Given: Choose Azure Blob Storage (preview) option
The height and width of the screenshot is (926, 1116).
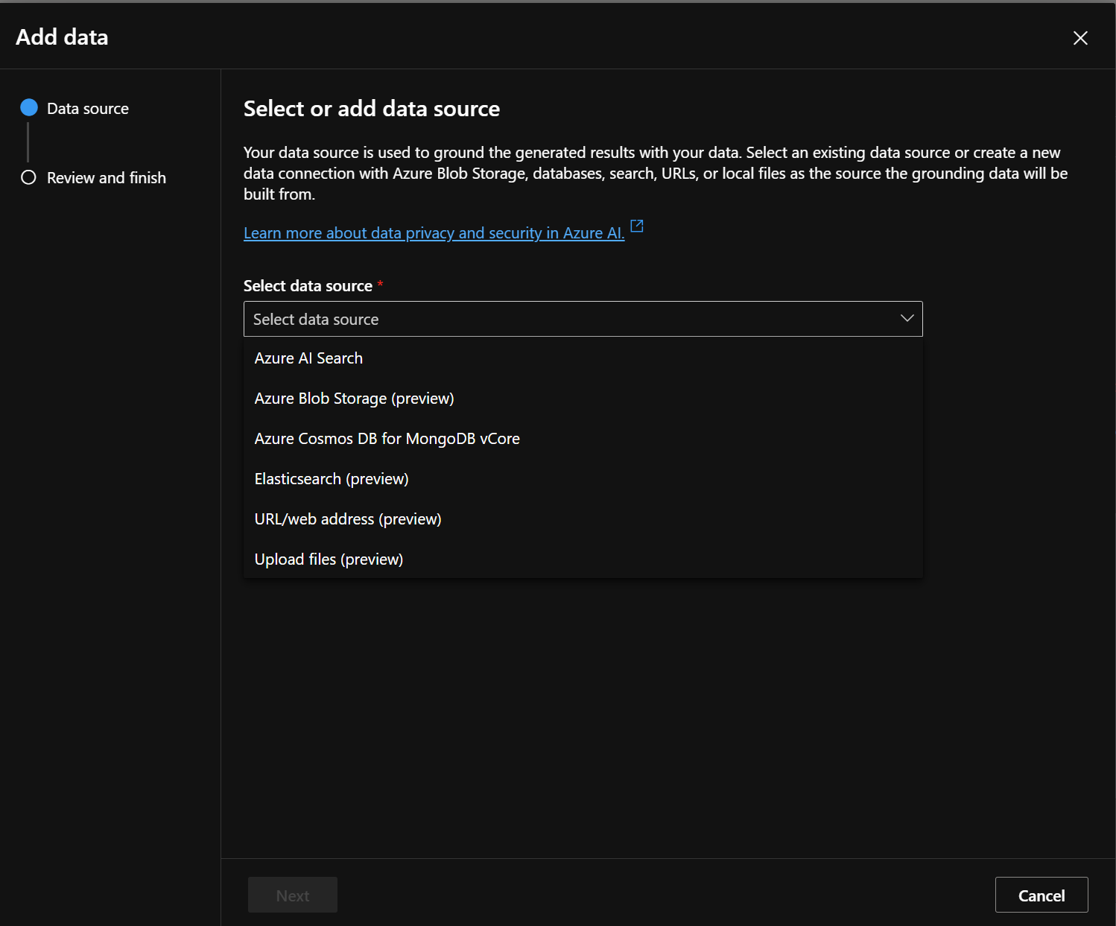Looking at the screenshot, I should click(x=583, y=399).
